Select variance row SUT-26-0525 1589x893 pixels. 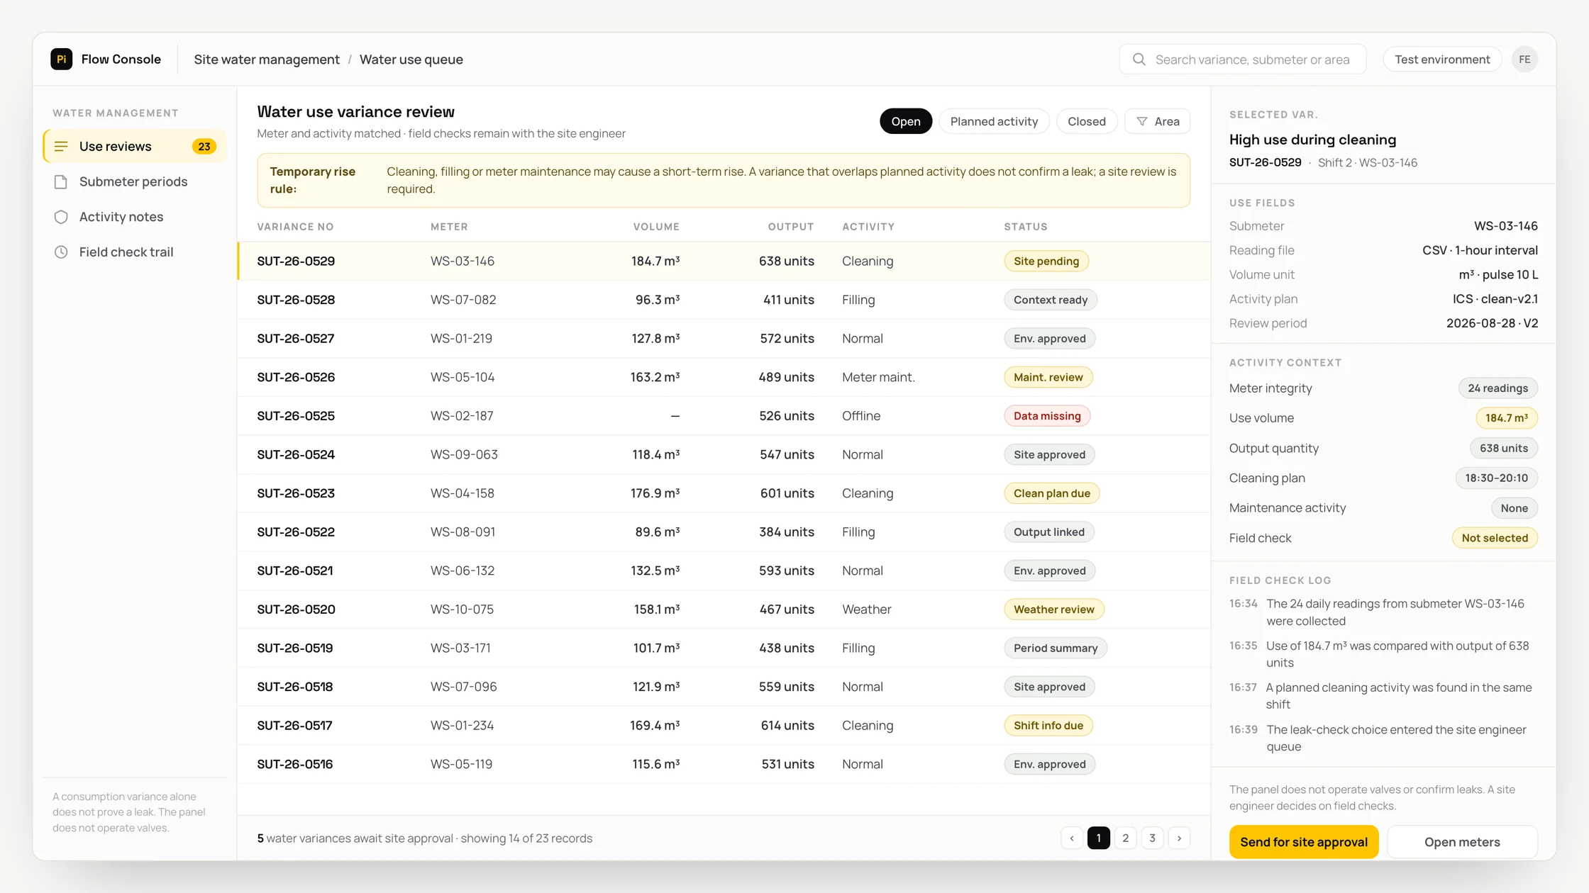(x=724, y=416)
